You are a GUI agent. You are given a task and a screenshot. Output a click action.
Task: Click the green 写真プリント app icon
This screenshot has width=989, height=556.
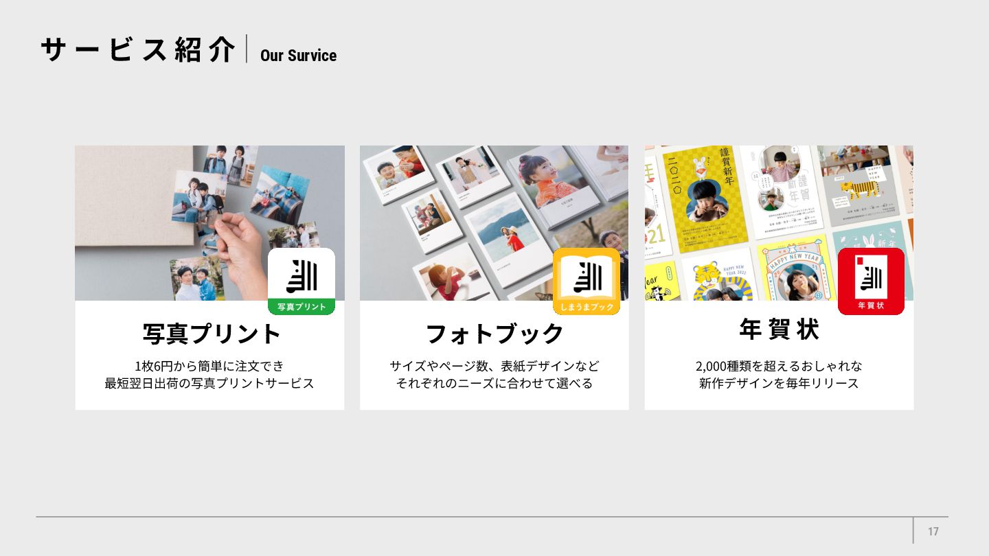pyautogui.click(x=302, y=281)
